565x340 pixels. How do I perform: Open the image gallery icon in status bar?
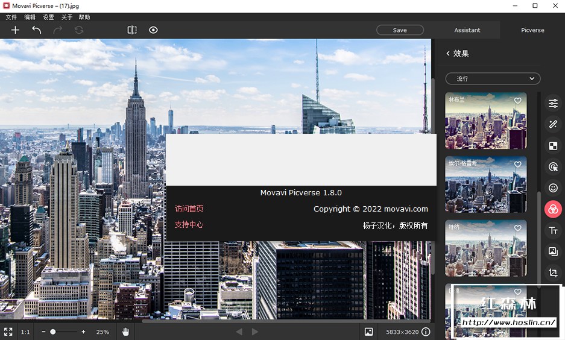coord(368,332)
